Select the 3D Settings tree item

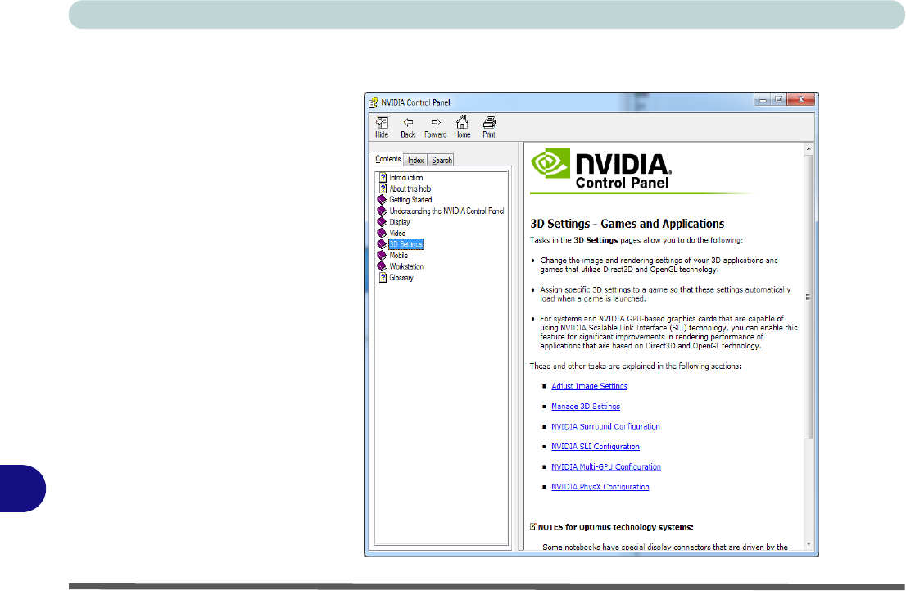405,244
